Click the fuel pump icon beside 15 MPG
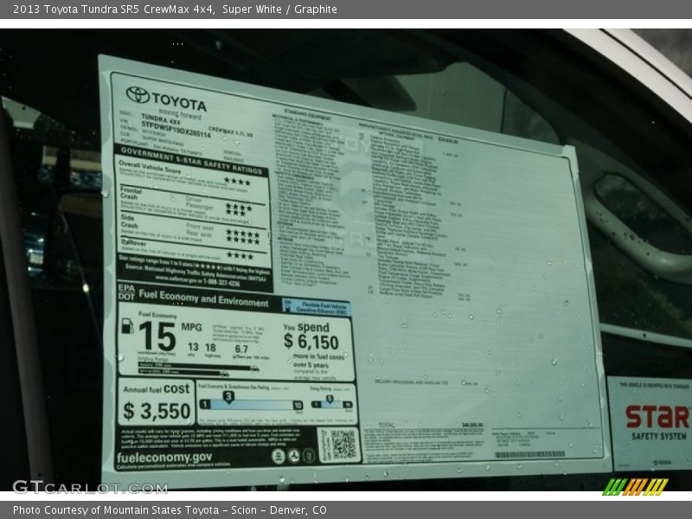The width and height of the screenshot is (692, 519). [x=128, y=326]
